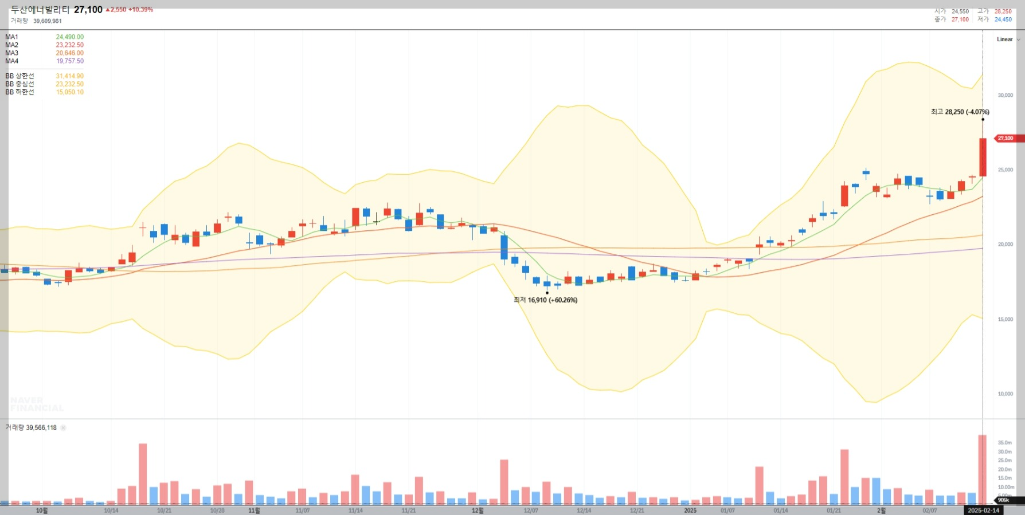Click the 30,000 price axis label
This screenshot has height=515, width=1025.
(x=1006, y=96)
